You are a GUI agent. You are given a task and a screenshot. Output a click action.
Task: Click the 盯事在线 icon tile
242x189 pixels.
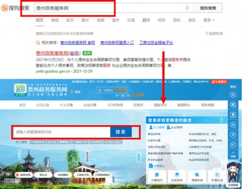click(x=217, y=177)
